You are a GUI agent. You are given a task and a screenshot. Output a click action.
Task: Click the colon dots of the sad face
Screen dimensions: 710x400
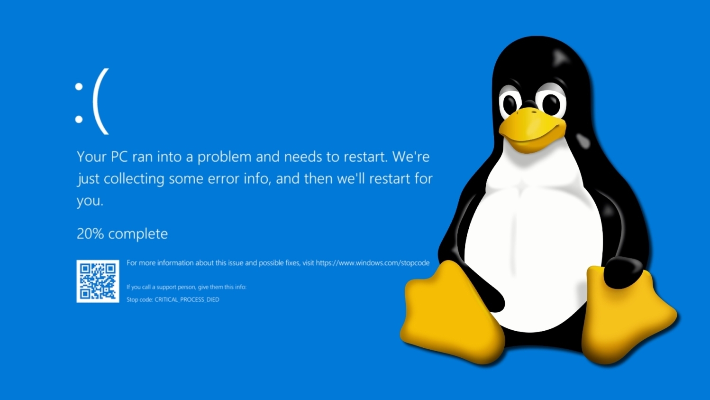(x=79, y=103)
